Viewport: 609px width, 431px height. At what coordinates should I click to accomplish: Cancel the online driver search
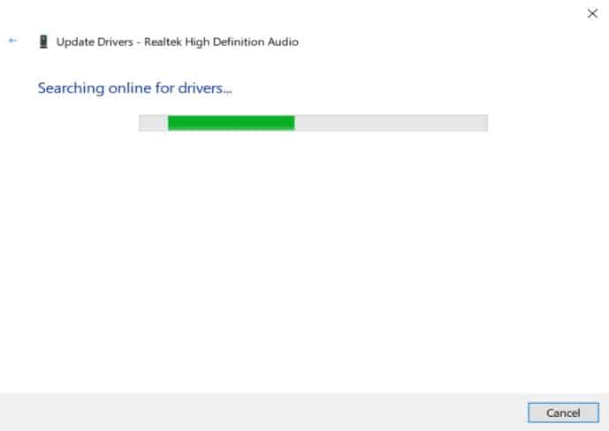[563, 412]
